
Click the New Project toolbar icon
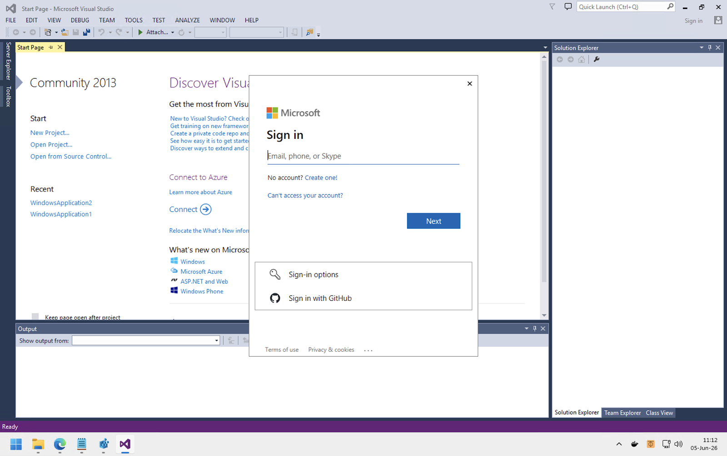point(48,32)
